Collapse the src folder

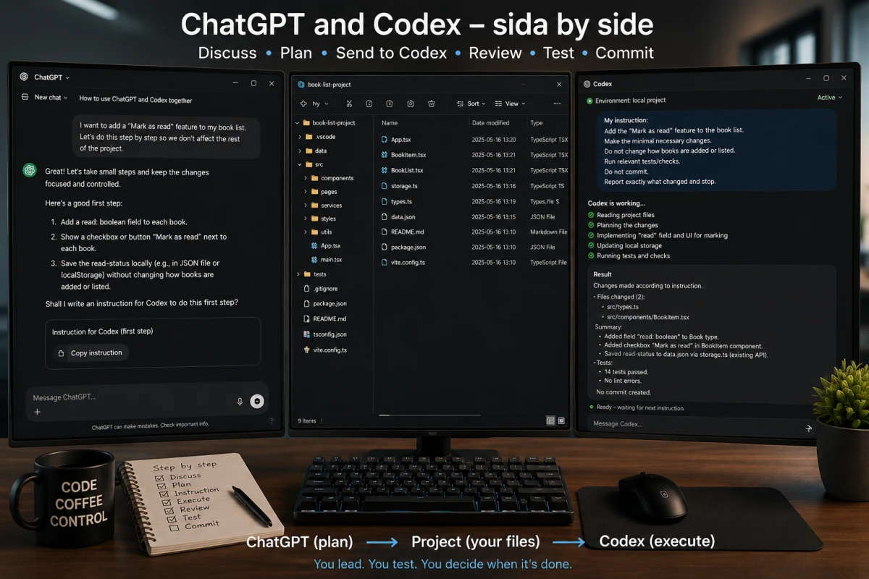299,165
